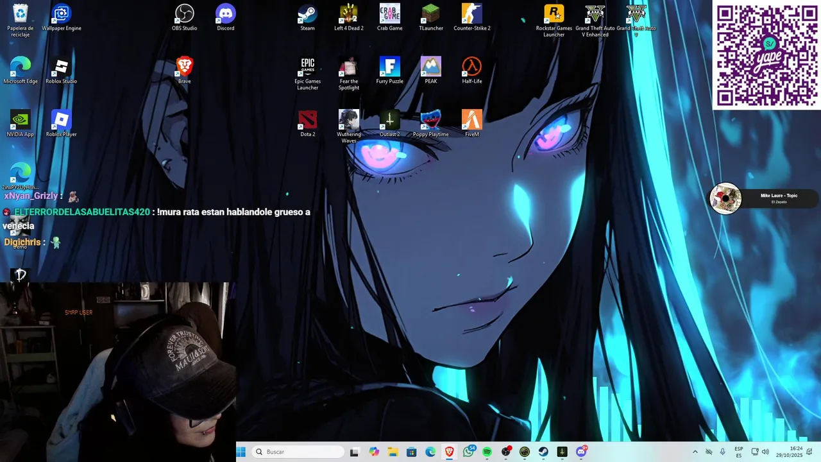Click the Mike Laure album art thumbnail
821x462 pixels.
pos(725,198)
